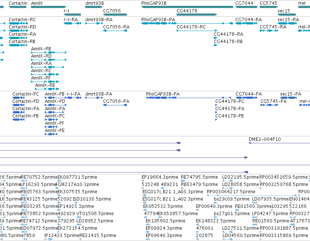Click the dmrt93B-PA protein label

point(99,94)
